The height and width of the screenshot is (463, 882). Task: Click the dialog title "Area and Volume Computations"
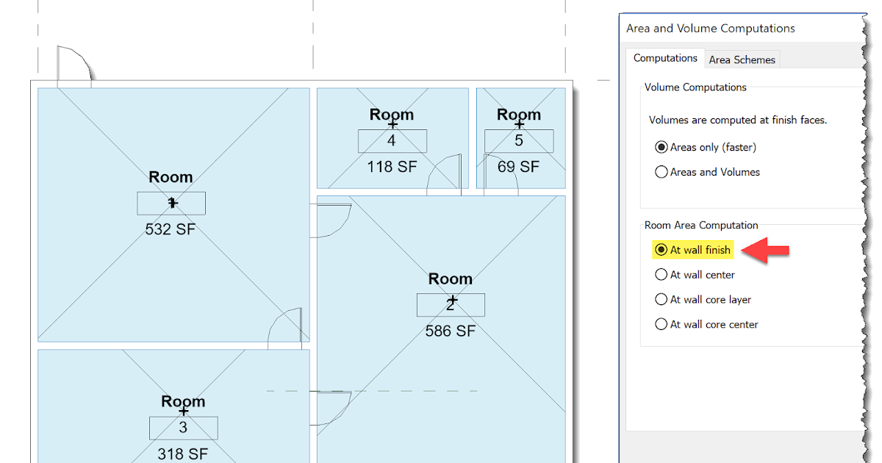click(711, 29)
